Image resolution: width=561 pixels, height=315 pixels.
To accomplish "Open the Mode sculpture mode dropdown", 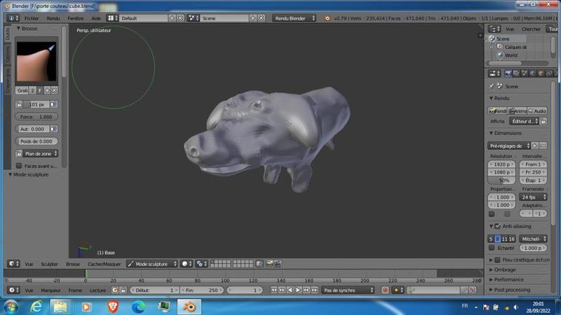I will tap(152, 264).
